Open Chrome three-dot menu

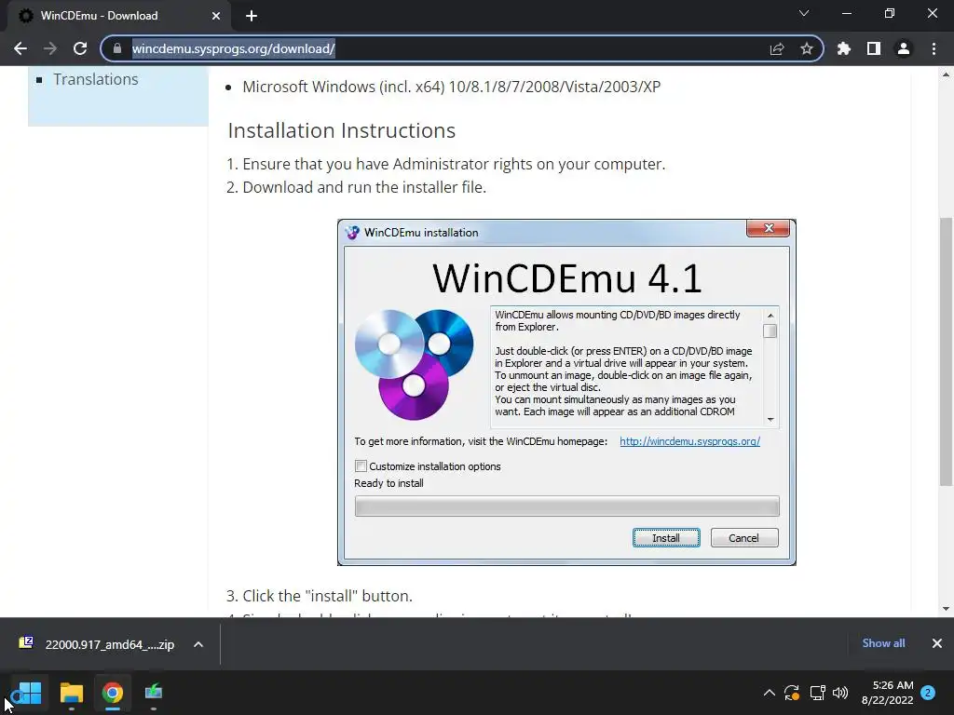pyautogui.click(x=934, y=48)
